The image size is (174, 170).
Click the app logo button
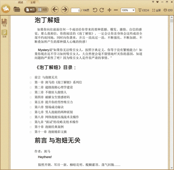tap(6, 8)
